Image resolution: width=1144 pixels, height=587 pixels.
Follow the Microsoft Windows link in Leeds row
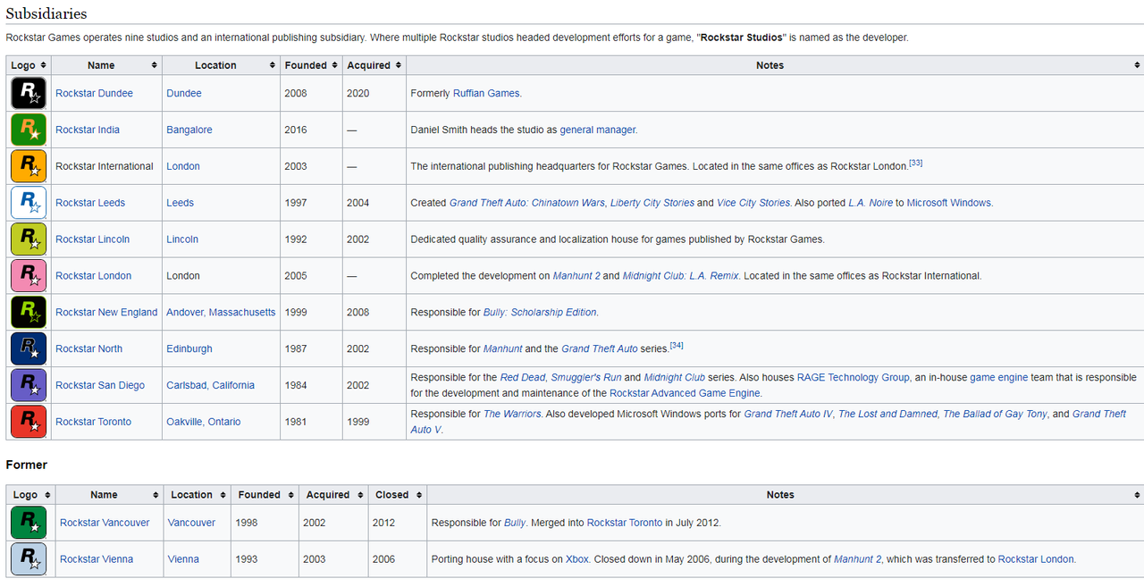[948, 203]
